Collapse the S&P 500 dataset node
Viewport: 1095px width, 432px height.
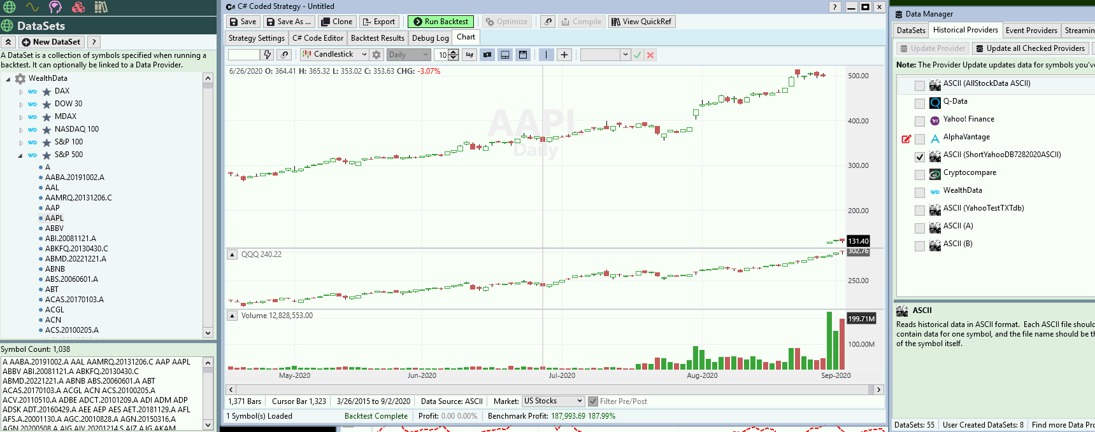click(x=20, y=155)
